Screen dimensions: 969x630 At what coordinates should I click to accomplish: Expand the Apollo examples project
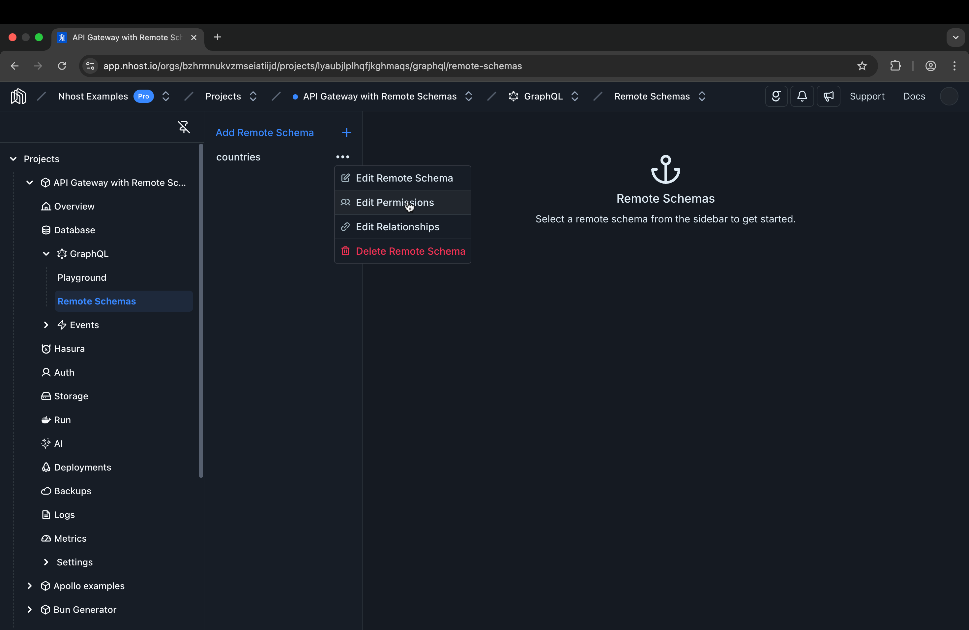click(x=29, y=586)
